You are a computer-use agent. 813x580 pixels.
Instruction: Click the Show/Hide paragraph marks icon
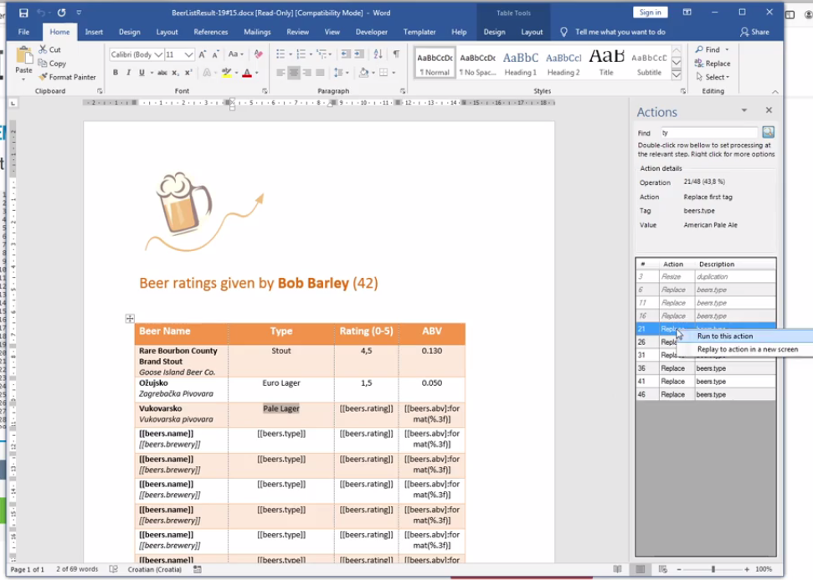[396, 54]
